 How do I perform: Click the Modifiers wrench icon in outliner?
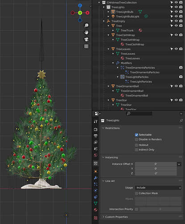tap(118, 63)
